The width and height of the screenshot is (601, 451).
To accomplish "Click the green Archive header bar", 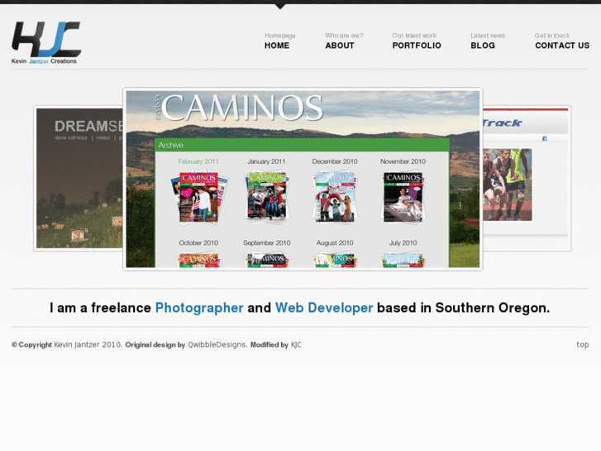I will coord(302,145).
